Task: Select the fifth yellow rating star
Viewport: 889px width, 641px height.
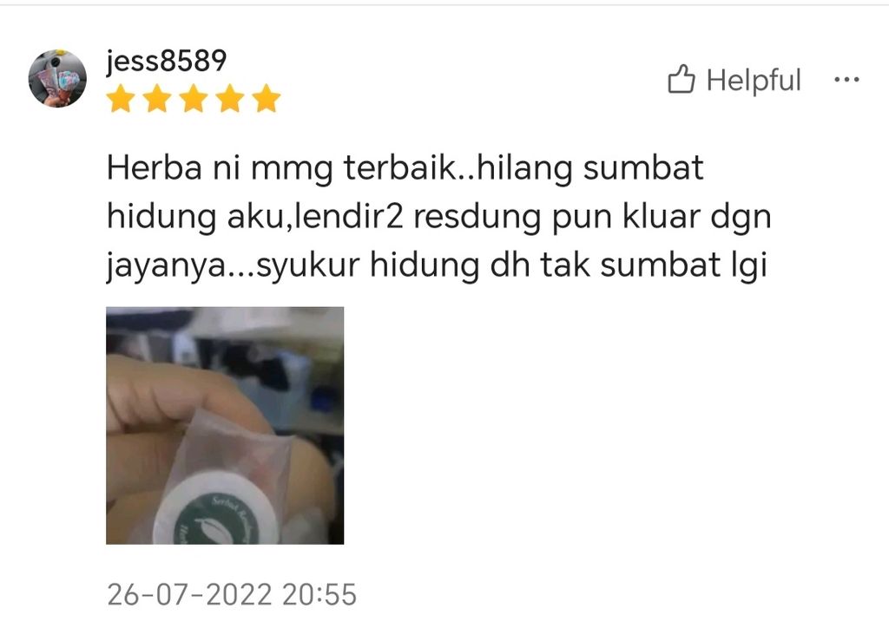Action: tap(267, 99)
